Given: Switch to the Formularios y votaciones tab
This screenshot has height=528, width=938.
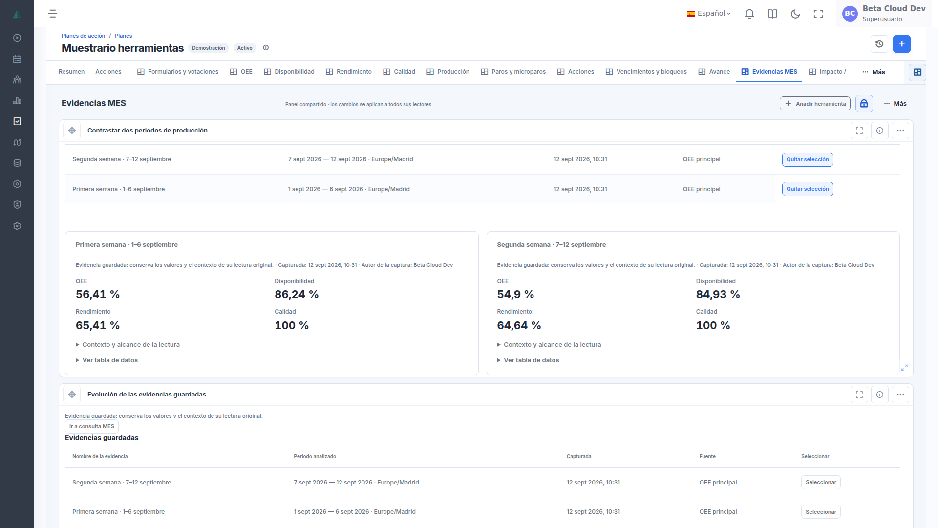Looking at the screenshot, I should coord(178,72).
